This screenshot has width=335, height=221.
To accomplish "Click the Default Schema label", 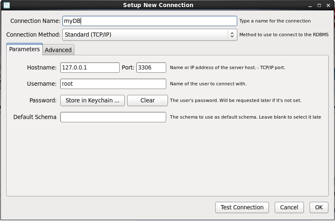I will [x=35, y=117].
